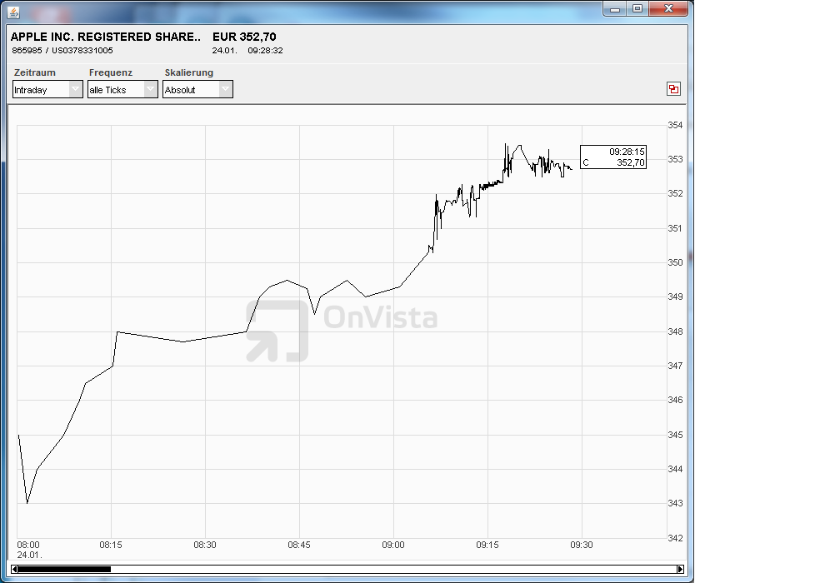
Task: Click the 09:00 time axis label
Action: (393, 545)
